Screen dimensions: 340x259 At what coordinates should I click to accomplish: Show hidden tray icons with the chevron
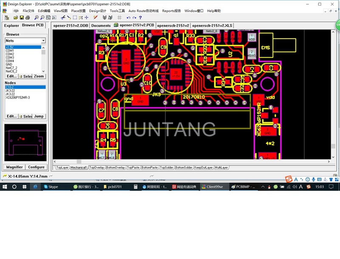(263, 187)
